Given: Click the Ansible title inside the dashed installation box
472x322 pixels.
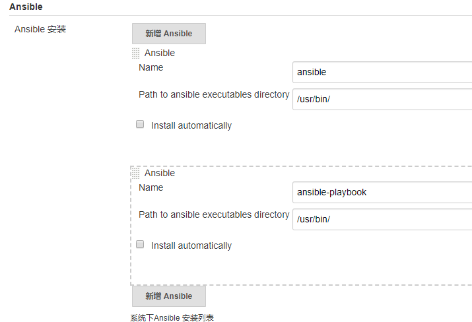Looking at the screenshot, I should pos(160,173).
